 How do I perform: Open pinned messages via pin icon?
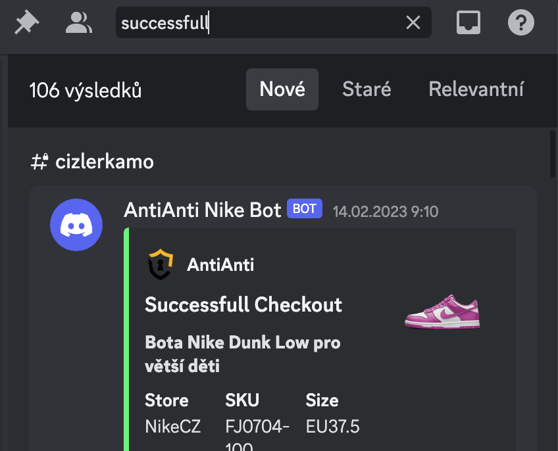coord(27,22)
